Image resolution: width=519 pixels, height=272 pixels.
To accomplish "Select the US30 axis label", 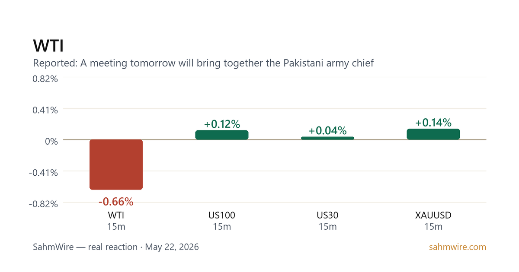I will point(327,215).
